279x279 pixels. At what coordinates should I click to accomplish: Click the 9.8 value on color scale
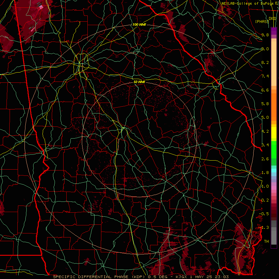265,35
